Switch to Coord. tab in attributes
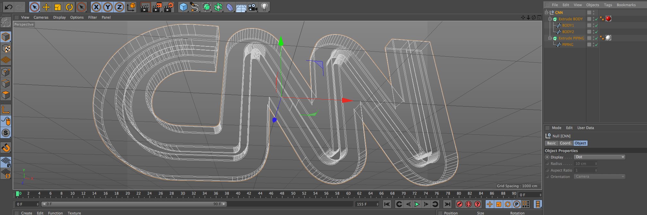Image resolution: width=647 pixels, height=215 pixels. pos(566,143)
